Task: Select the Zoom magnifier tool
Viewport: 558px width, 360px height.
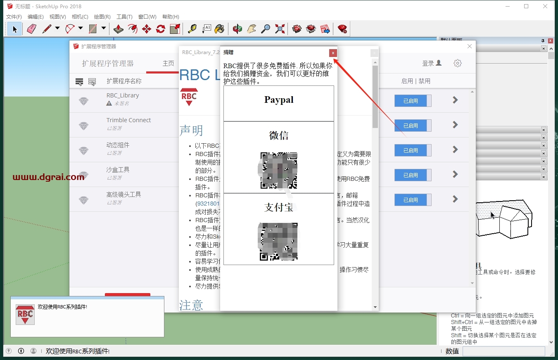Action: (x=266, y=29)
